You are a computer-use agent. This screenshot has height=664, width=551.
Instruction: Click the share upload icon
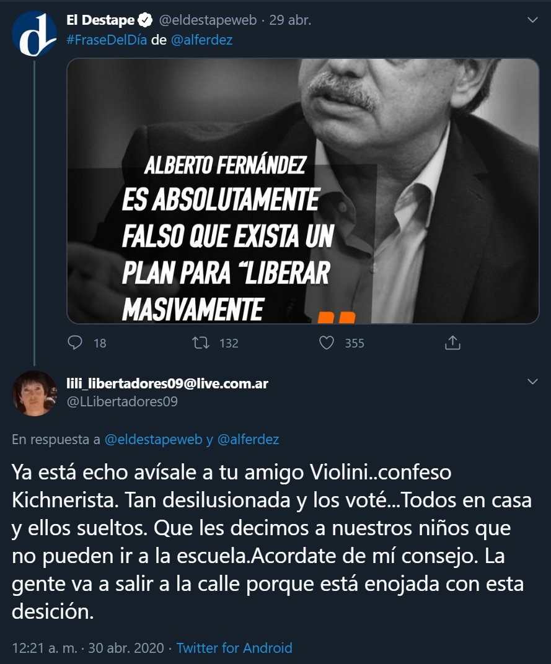tap(452, 343)
